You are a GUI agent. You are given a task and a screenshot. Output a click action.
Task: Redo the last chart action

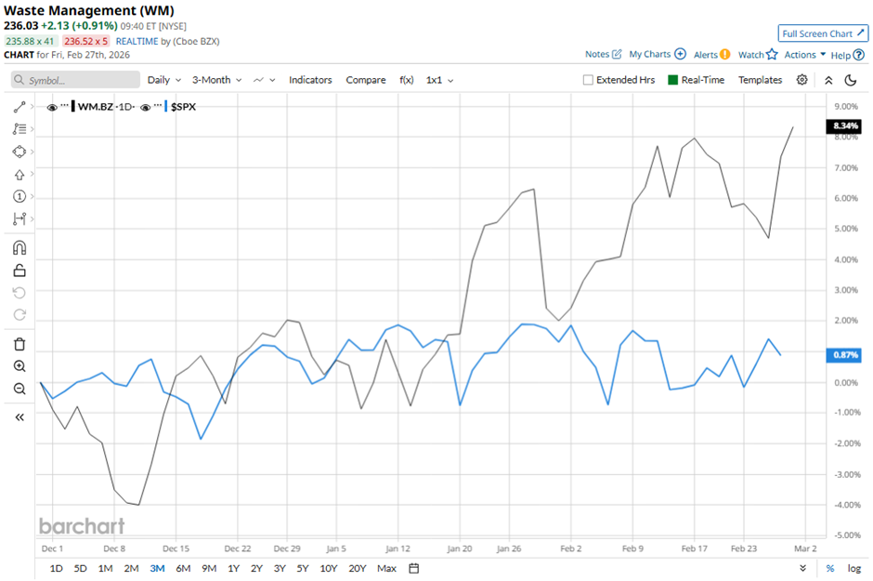click(20, 315)
